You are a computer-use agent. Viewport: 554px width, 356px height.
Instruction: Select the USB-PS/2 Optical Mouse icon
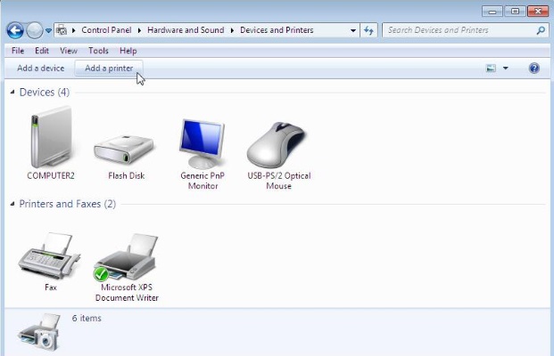pos(277,142)
